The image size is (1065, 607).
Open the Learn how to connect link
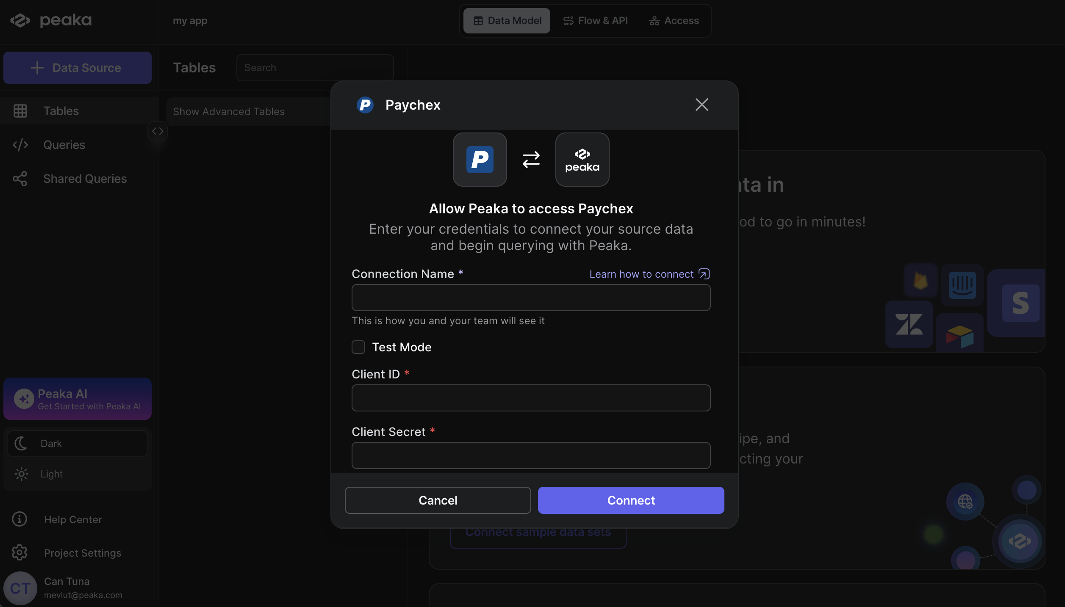click(x=649, y=274)
